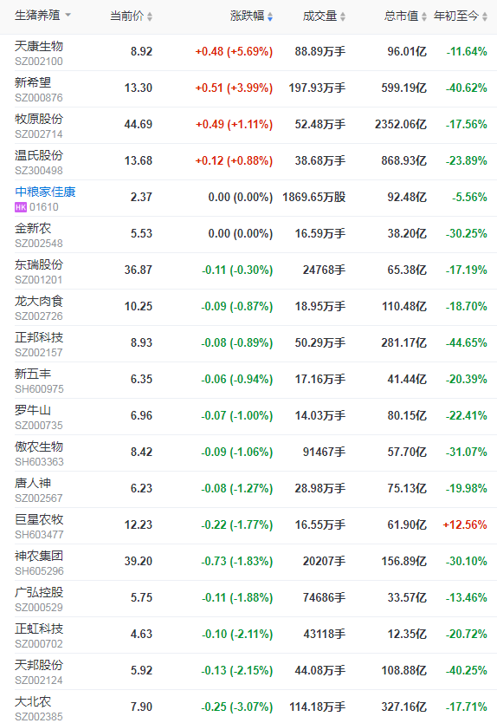
Task: Open the 广弘控股 stock link
Action: (39, 592)
